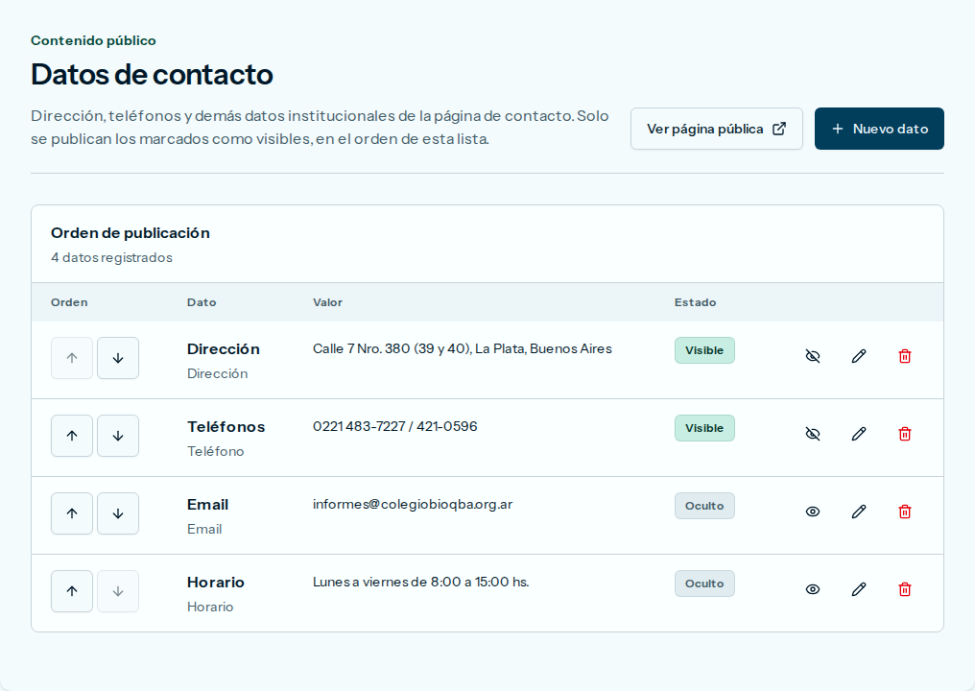This screenshot has height=691, width=975.
Task: Click Oculto badge in Email row
Action: click(704, 506)
